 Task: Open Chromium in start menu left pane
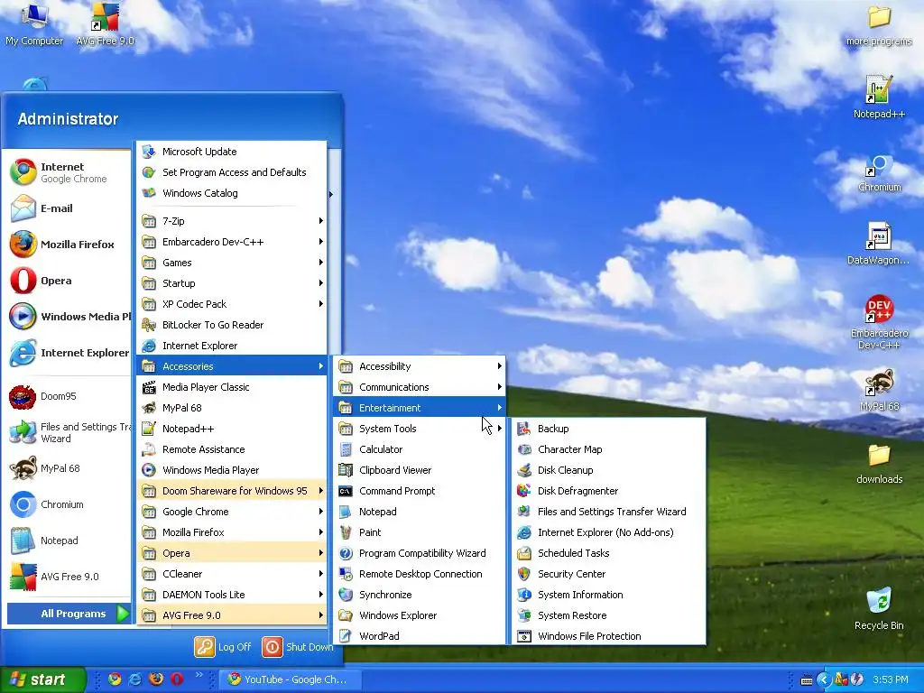tap(69, 505)
